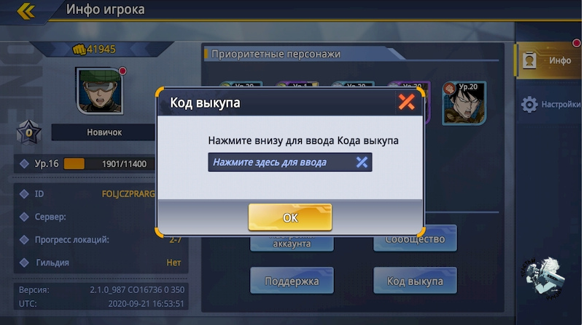Image resolution: width=584 pixels, height=325 pixels.
Task: Click the experience bar showing 1901/11400
Action: (x=109, y=164)
